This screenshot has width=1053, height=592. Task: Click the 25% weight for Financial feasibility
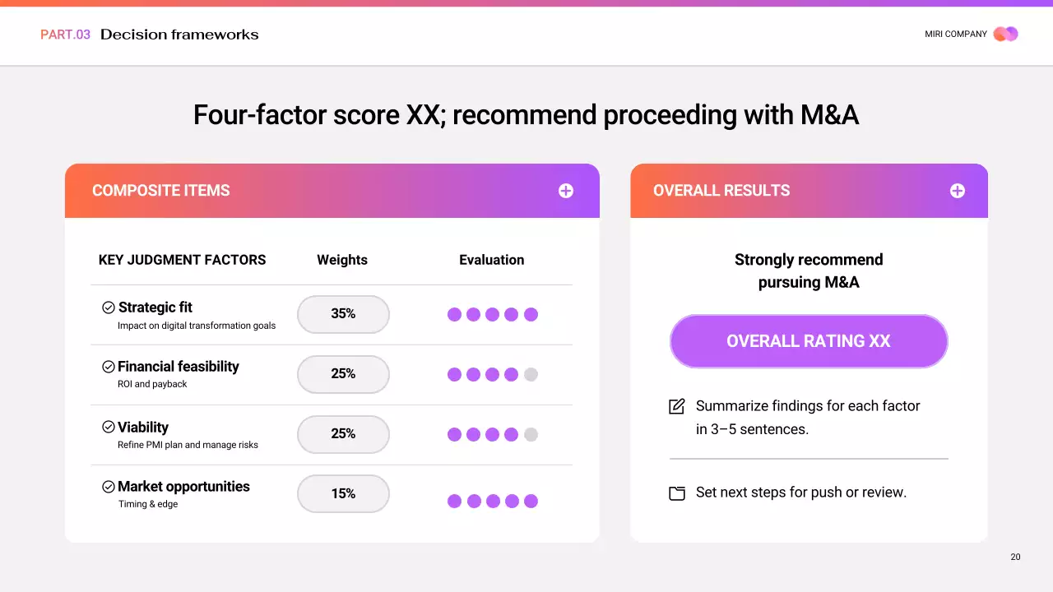pyautogui.click(x=343, y=374)
